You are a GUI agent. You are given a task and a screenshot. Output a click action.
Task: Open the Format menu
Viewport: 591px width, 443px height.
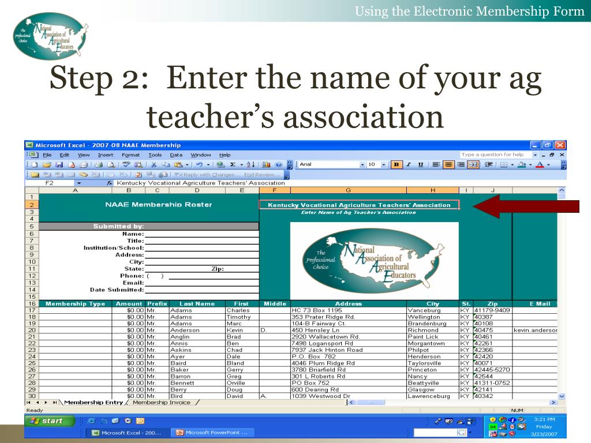[131, 155]
